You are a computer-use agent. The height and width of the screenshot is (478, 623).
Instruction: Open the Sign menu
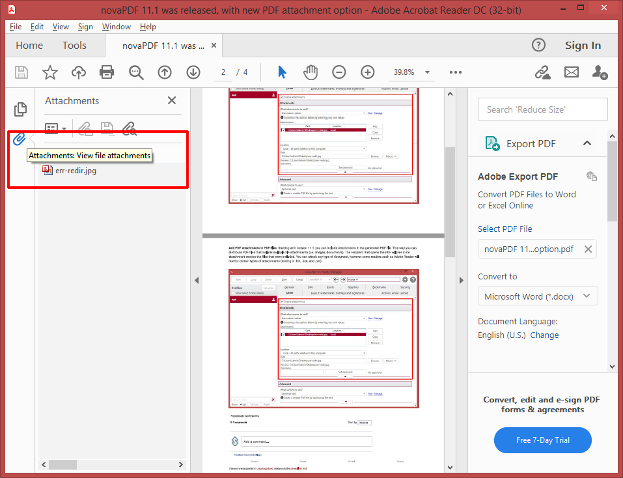[x=85, y=27]
